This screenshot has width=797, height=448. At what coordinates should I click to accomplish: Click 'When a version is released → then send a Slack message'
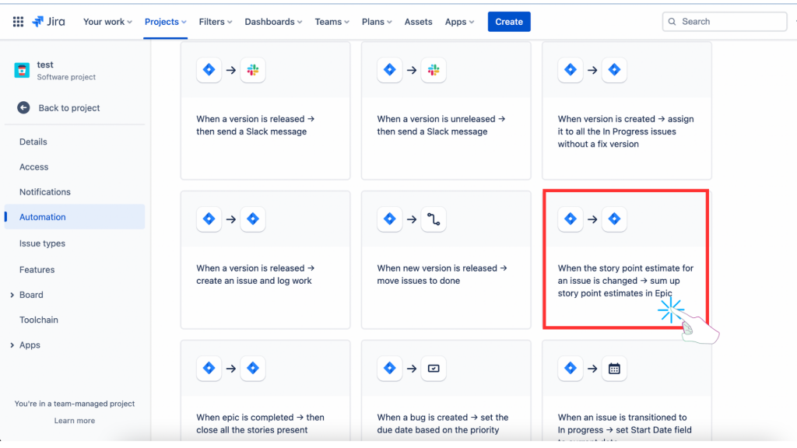[x=255, y=125]
